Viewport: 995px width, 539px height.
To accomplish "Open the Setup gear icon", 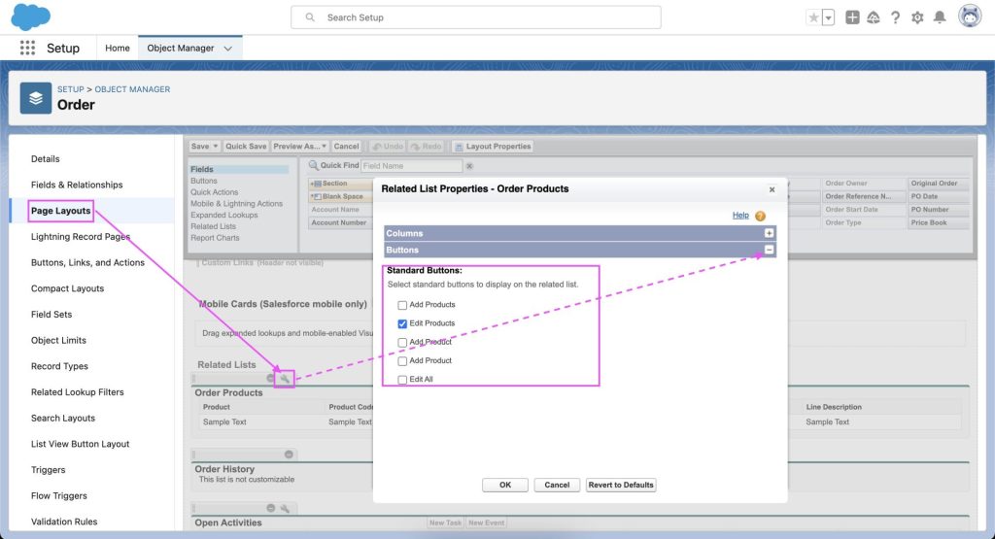I will coord(917,17).
